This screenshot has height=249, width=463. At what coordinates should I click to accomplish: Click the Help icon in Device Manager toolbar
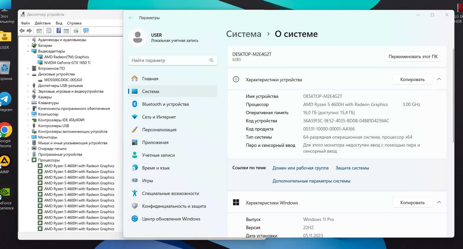click(59, 31)
